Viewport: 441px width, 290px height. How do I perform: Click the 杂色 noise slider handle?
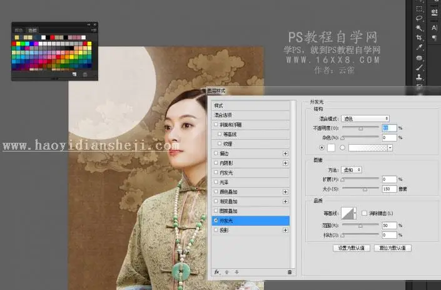tap(343, 138)
